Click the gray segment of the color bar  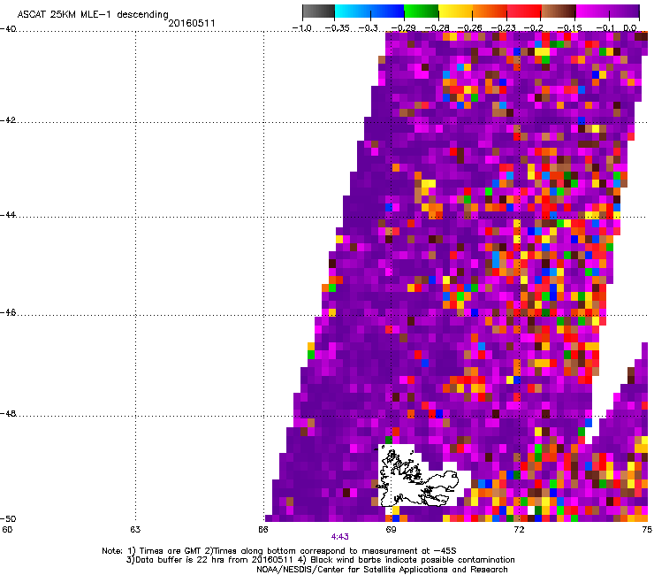tap(319, 11)
